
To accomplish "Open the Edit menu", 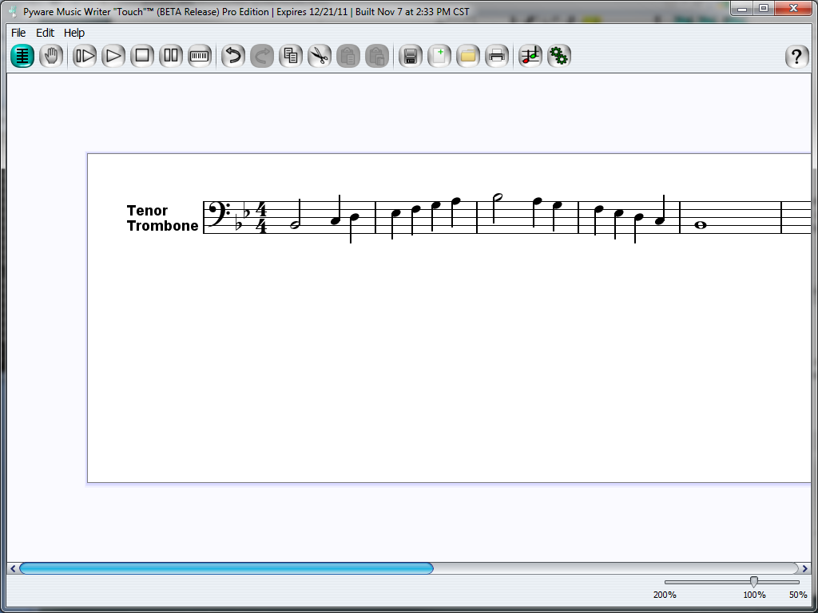I will (x=46, y=33).
